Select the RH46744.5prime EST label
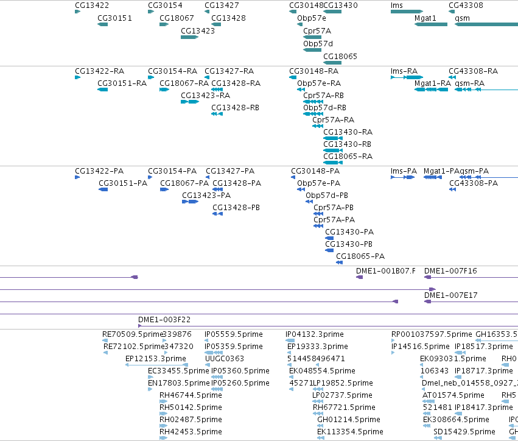This screenshot has height=441, width=518. pos(191,395)
